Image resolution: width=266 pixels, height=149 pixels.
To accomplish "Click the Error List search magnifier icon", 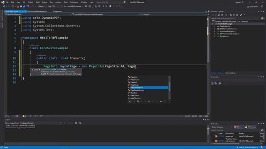I will pos(262,130).
